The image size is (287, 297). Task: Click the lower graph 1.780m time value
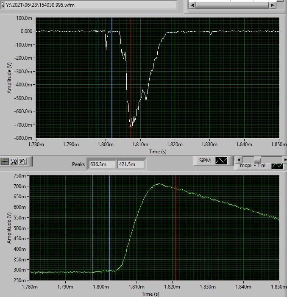pos(30,286)
